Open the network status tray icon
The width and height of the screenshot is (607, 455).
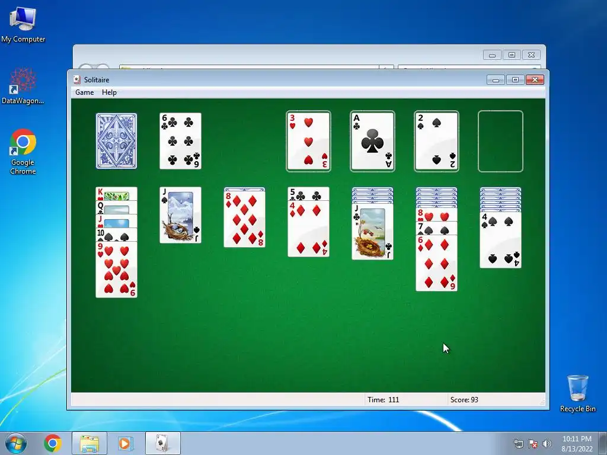[x=518, y=443]
